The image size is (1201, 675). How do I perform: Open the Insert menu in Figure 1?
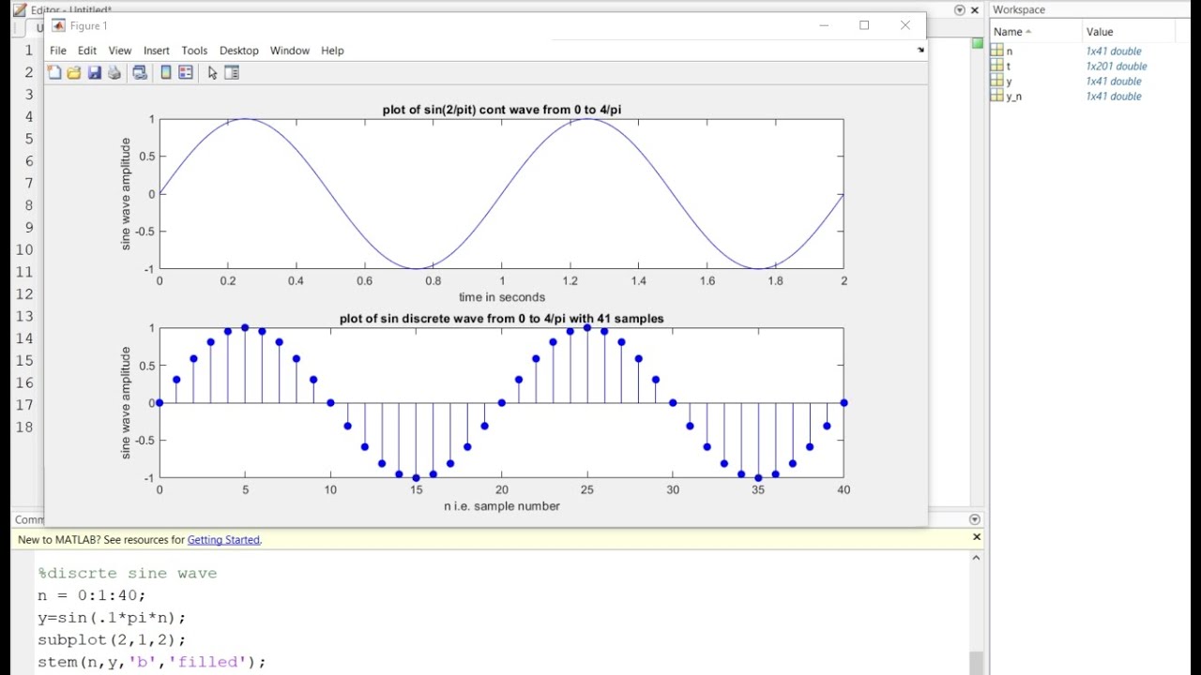tap(157, 51)
